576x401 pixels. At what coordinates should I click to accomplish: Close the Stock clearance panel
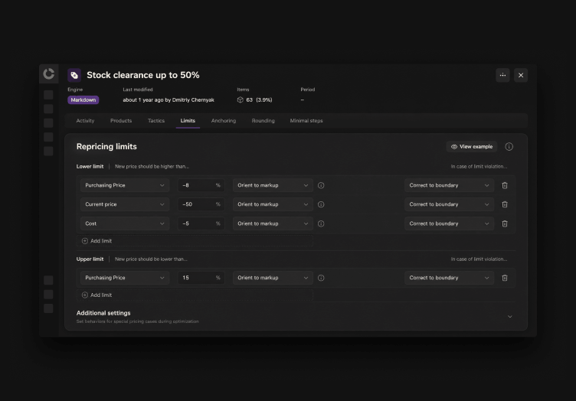[x=521, y=75]
